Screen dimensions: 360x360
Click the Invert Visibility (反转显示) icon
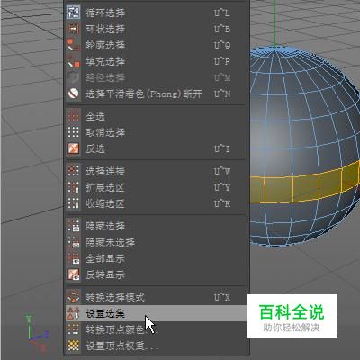[74, 274]
